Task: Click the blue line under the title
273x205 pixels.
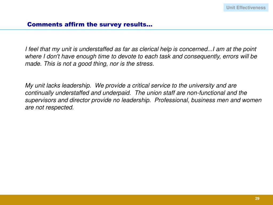Action: point(136,30)
